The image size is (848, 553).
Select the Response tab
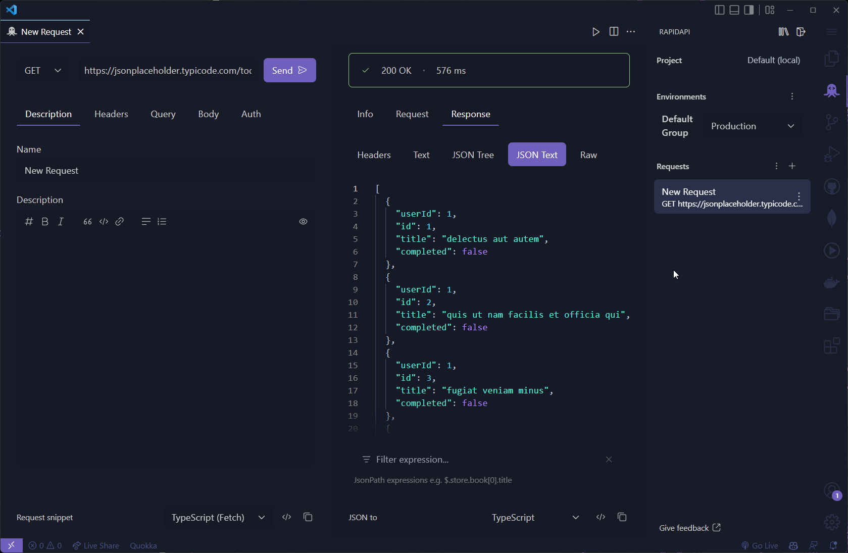(471, 114)
